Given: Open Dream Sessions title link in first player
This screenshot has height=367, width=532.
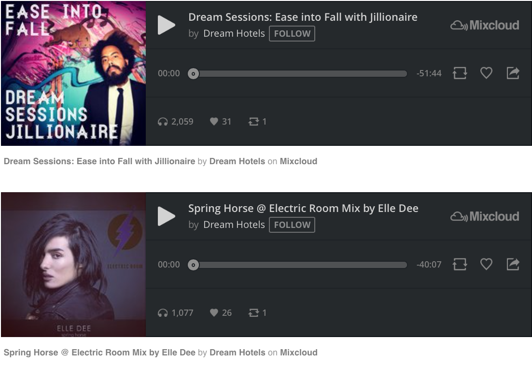Looking at the screenshot, I should [x=303, y=17].
